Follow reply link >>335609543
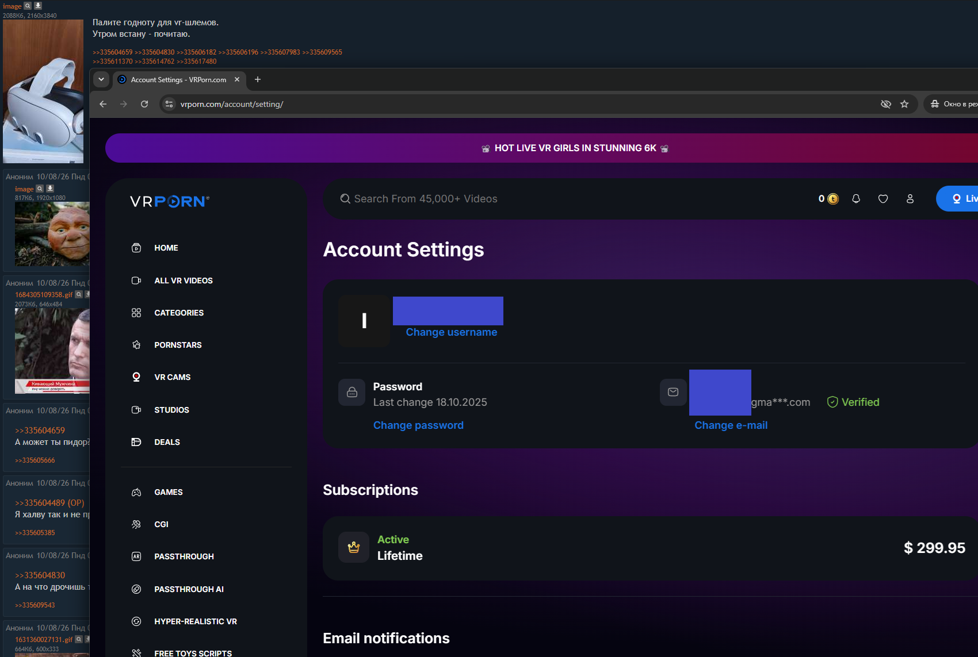The image size is (978, 657). pyautogui.click(x=35, y=605)
